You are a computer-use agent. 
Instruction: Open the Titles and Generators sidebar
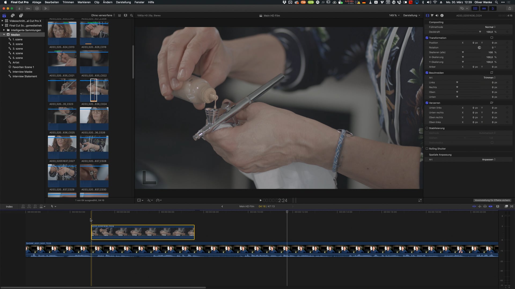pyautogui.click(x=21, y=16)
